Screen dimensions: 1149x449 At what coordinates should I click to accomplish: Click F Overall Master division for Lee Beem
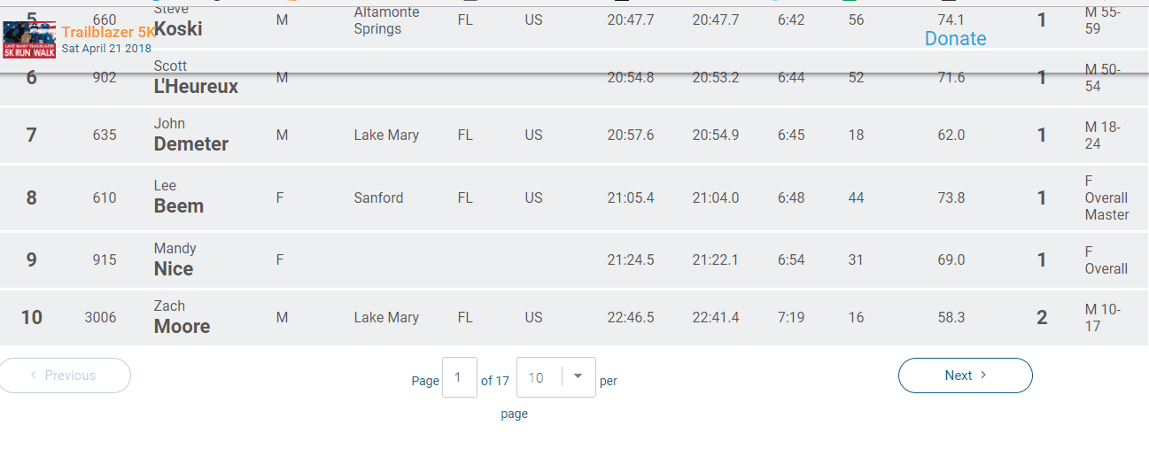click(x=1106, y=197)
